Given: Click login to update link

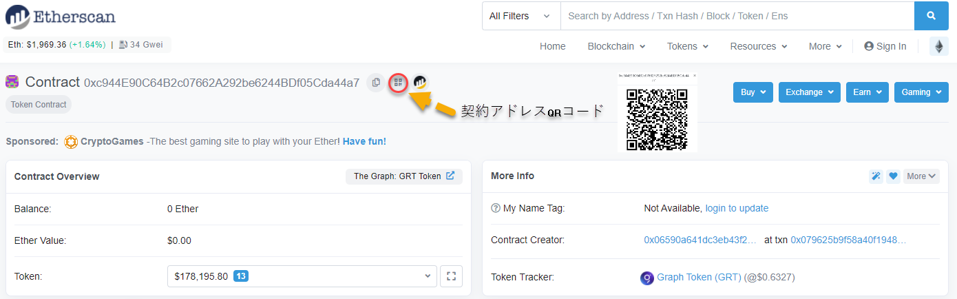Looking at the screenshot, I should (737, 208).
